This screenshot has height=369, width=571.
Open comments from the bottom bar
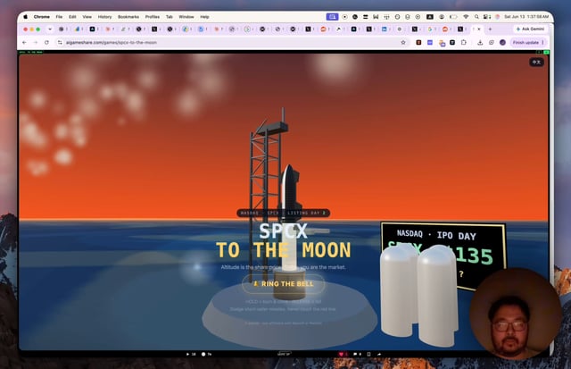[x=357, y=354]
